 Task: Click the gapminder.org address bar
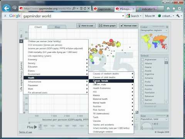(46, 8)
